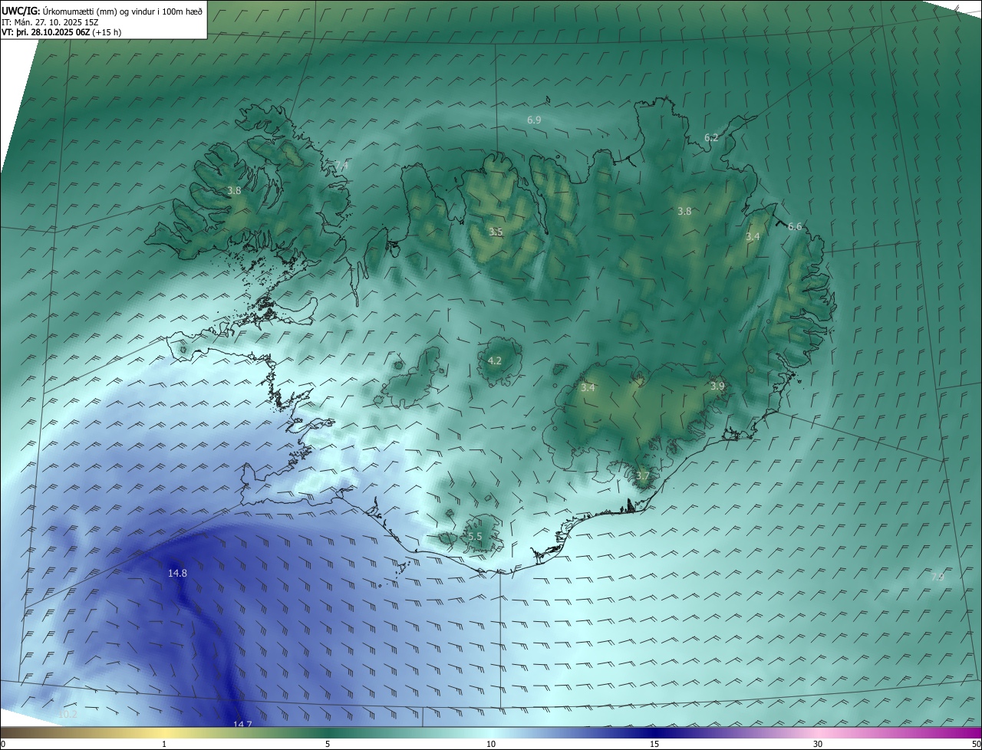Click the 14.8 precipitation maximum label
This screenshot has height=750, width=982.
point(177,573)
